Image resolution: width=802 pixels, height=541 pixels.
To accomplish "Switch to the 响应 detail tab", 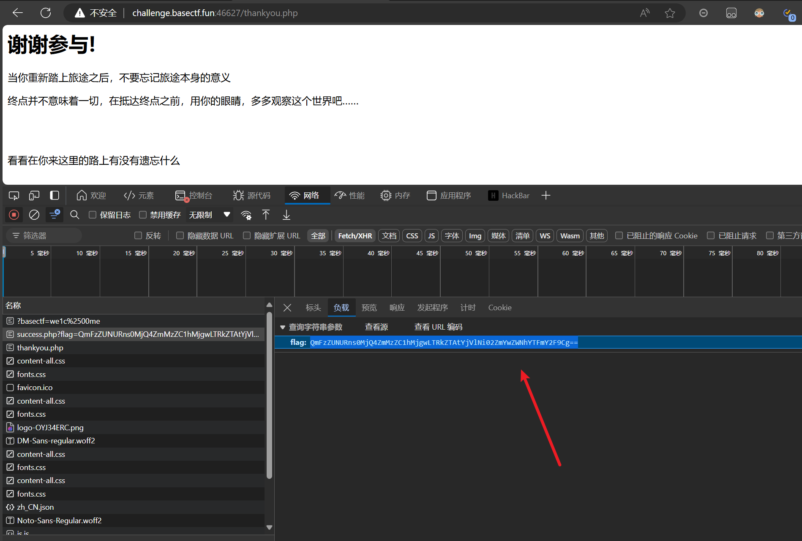I will pos(397,308).
